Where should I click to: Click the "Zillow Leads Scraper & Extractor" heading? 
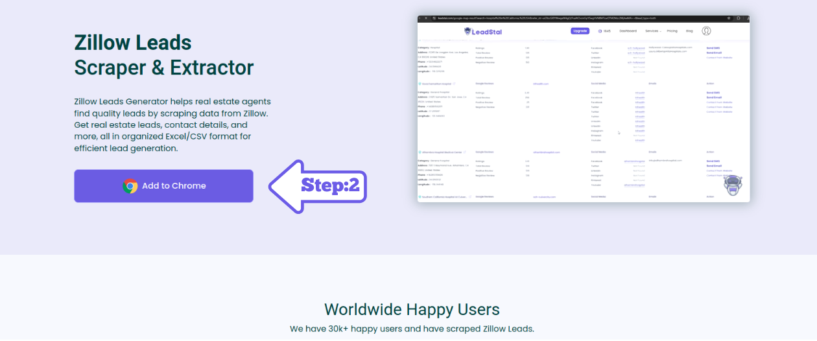point(164,55)
